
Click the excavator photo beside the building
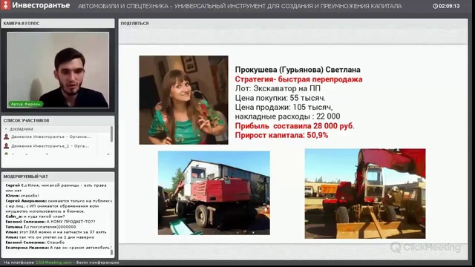(214, 193)
